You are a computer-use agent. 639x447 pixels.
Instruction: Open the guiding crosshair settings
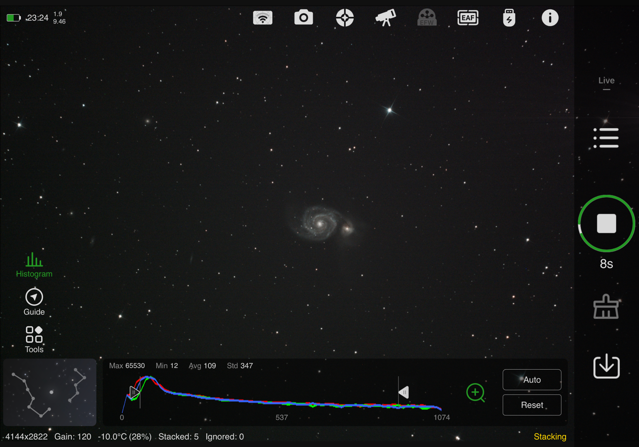[x=345, y=18]
